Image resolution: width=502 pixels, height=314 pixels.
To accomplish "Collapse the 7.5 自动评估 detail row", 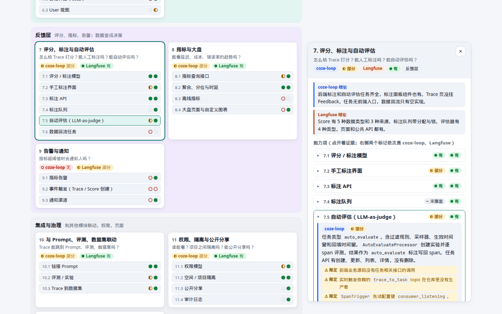I will pos(389,217).
